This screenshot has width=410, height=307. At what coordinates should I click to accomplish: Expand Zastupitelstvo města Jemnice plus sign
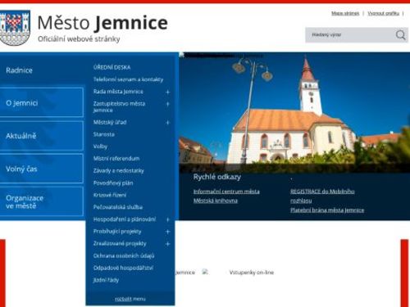tap(168, 104)
